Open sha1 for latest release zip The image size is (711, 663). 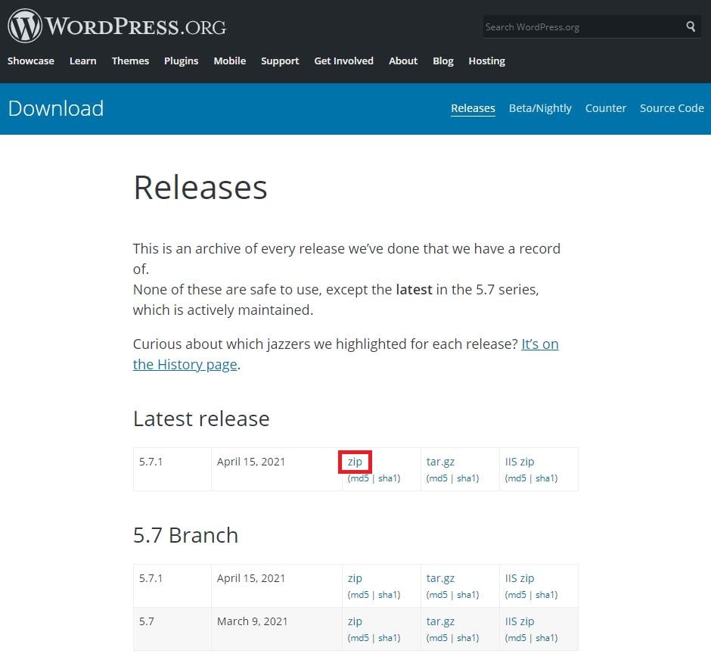388,478
